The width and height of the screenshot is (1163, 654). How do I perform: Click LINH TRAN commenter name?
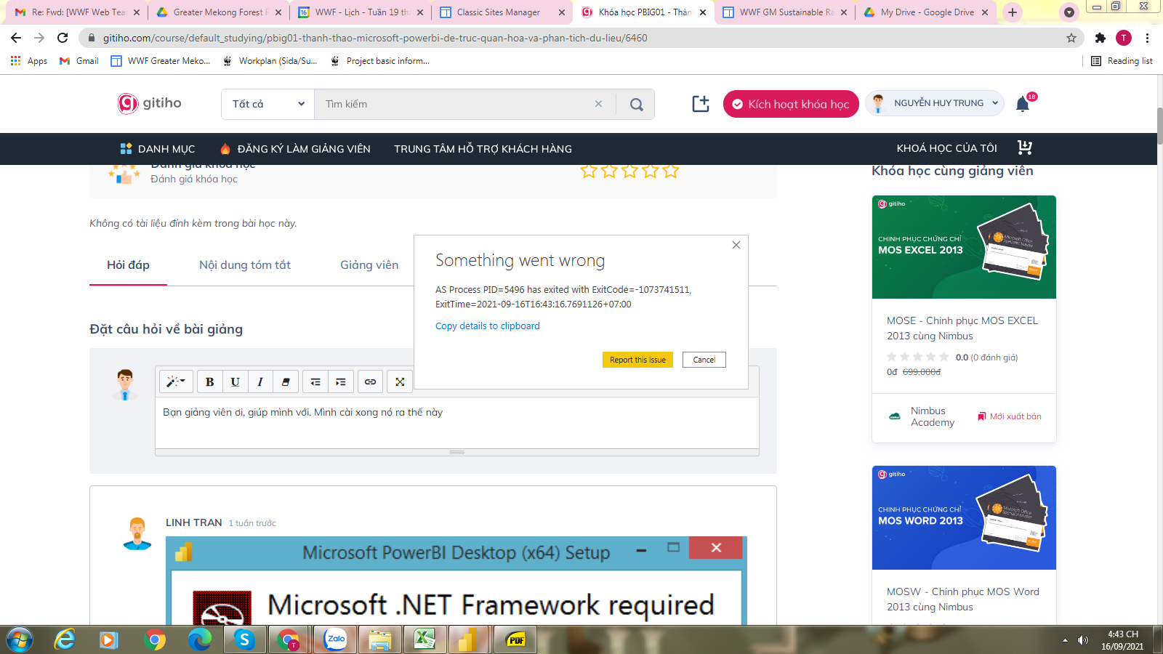click(194, 522)
